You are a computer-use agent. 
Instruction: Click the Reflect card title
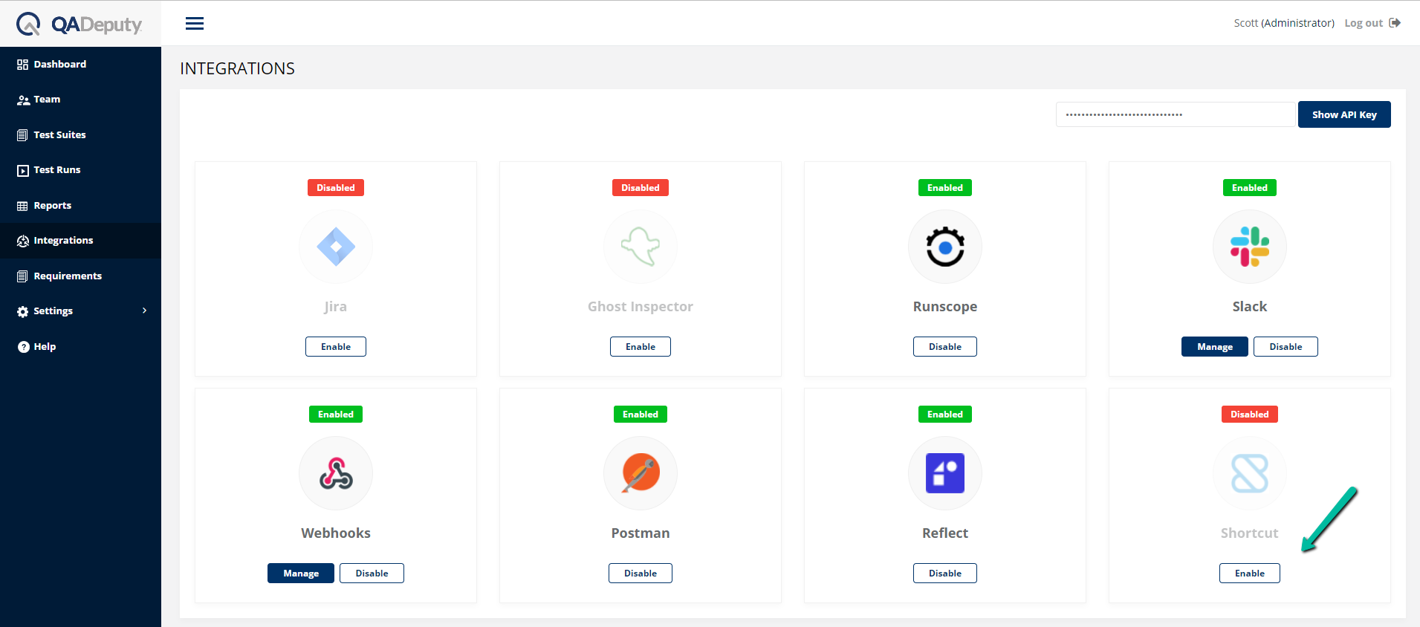tap(945, 533)
